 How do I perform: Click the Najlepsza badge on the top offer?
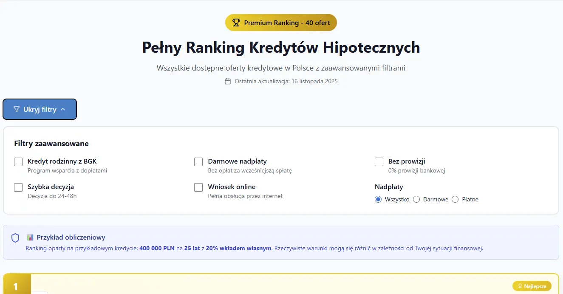click(x=532, y=286)
